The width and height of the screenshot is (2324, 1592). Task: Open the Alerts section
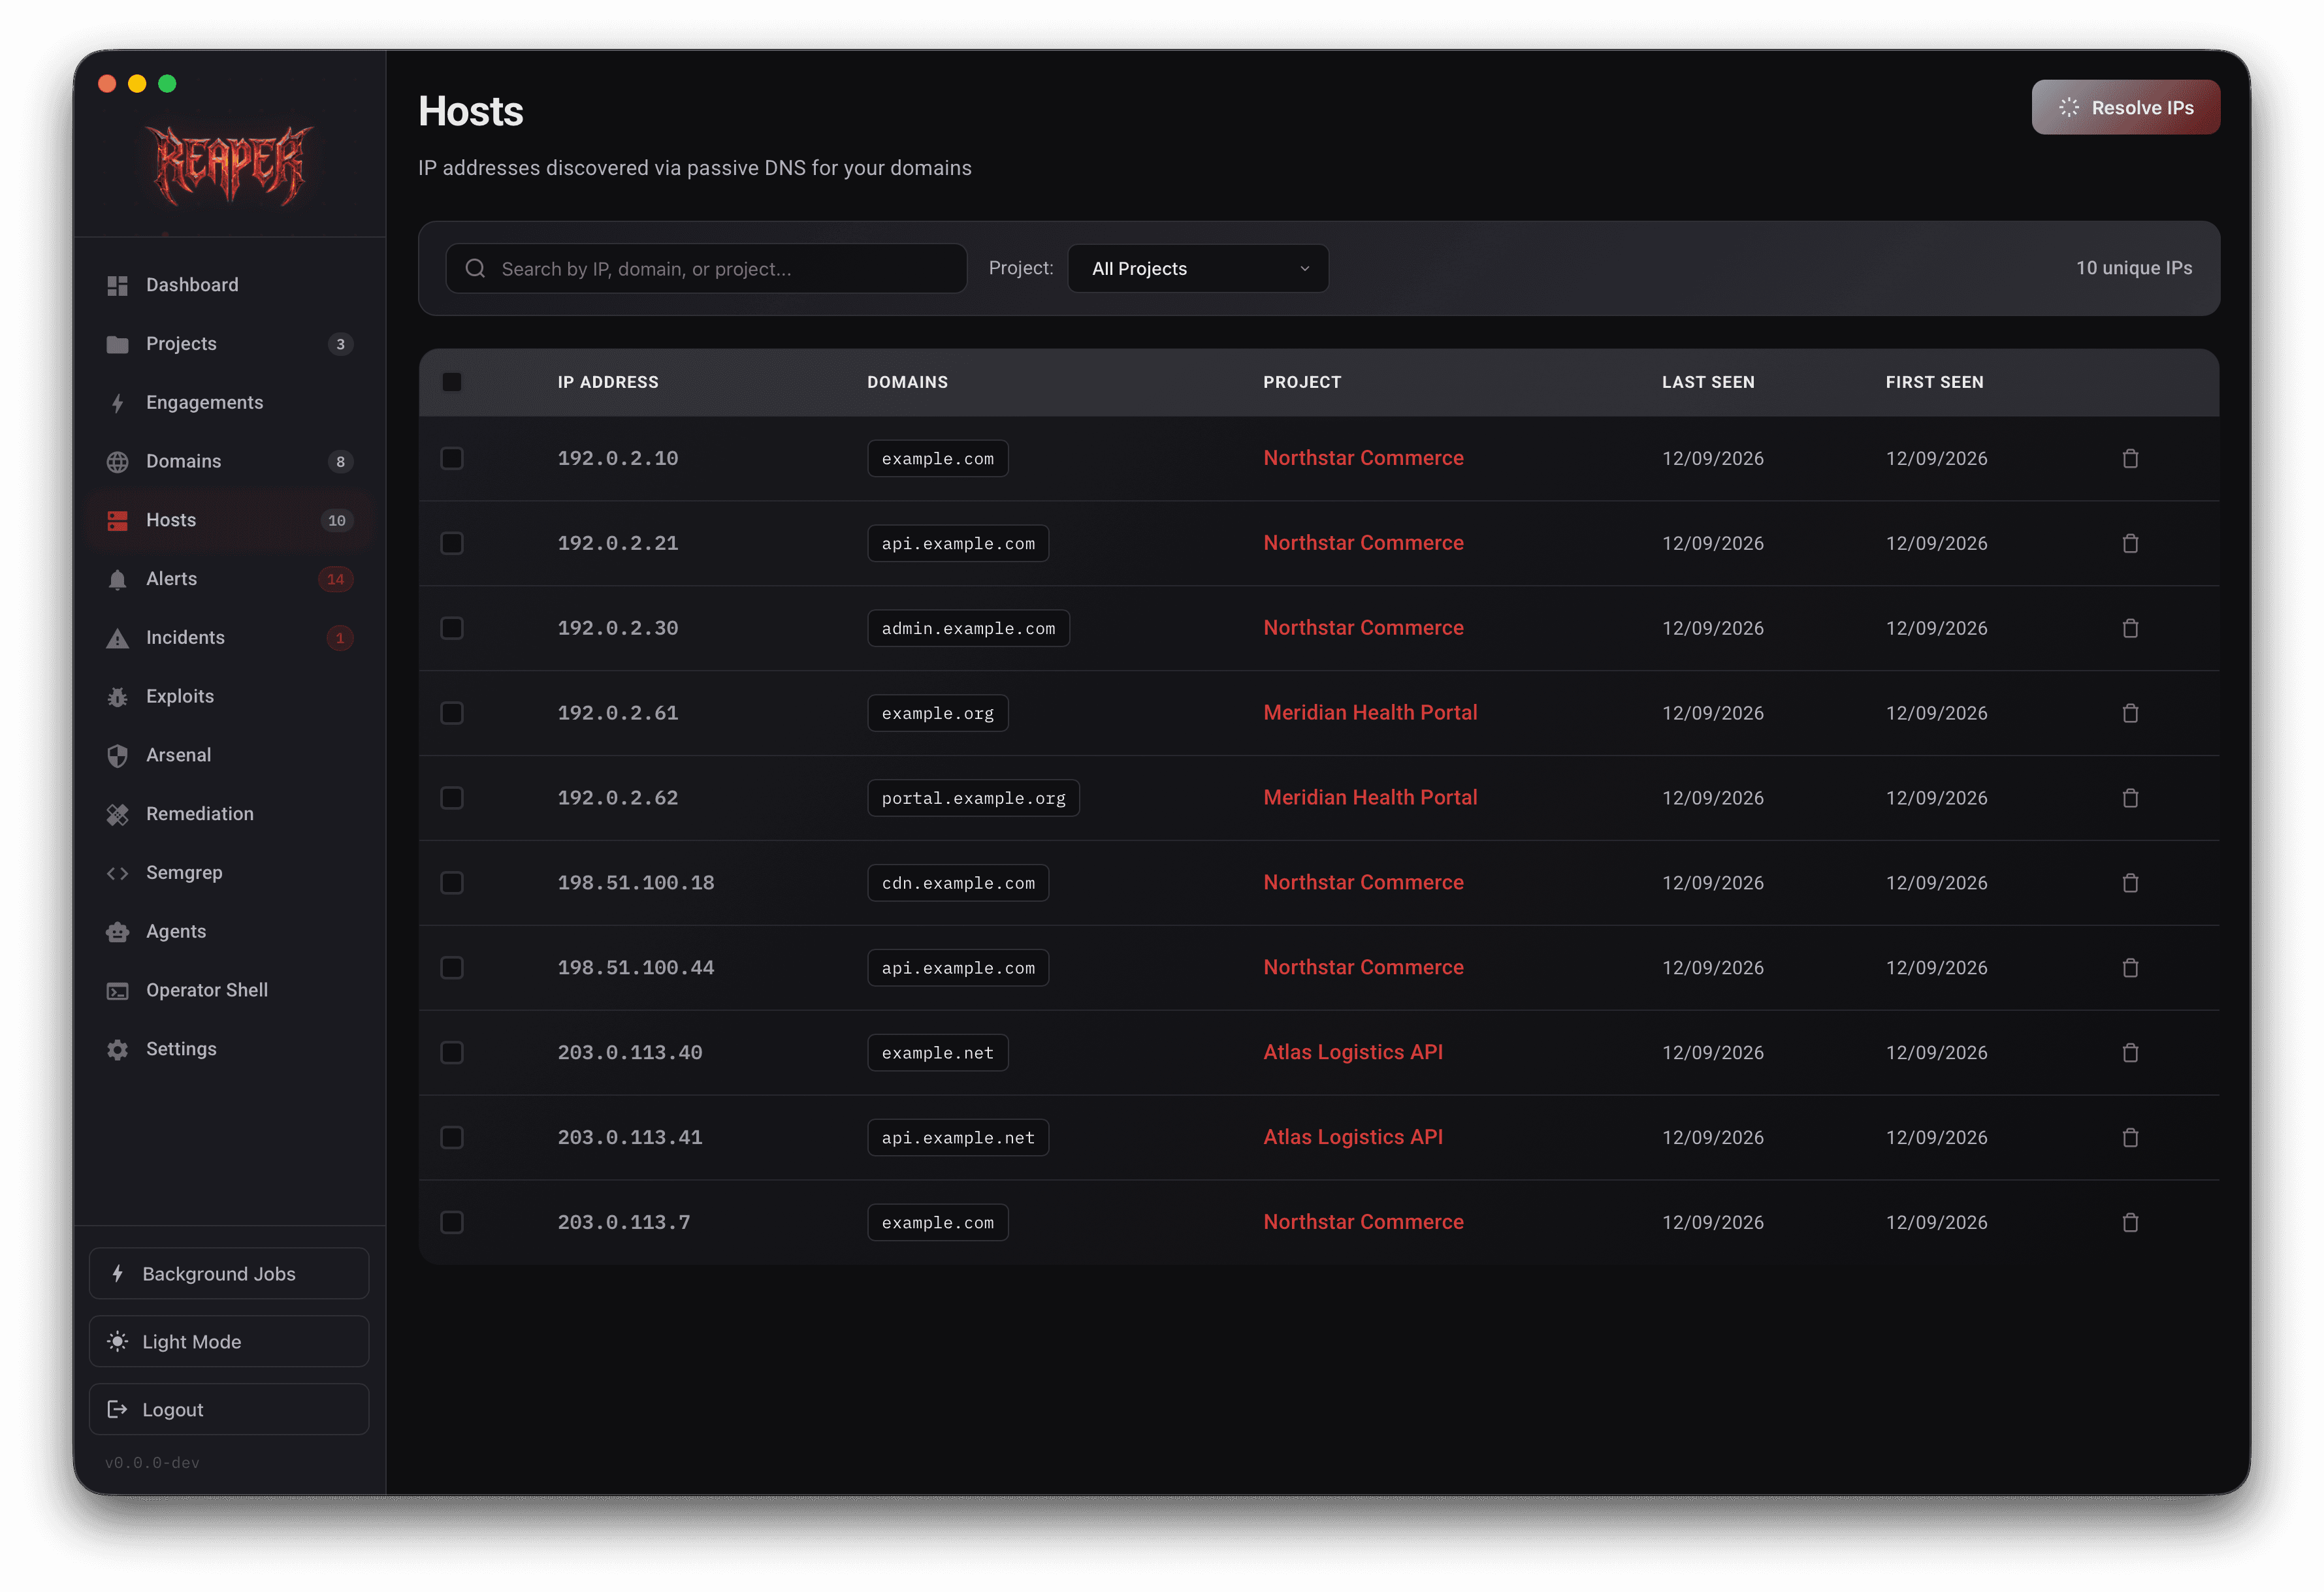point(229,579)
